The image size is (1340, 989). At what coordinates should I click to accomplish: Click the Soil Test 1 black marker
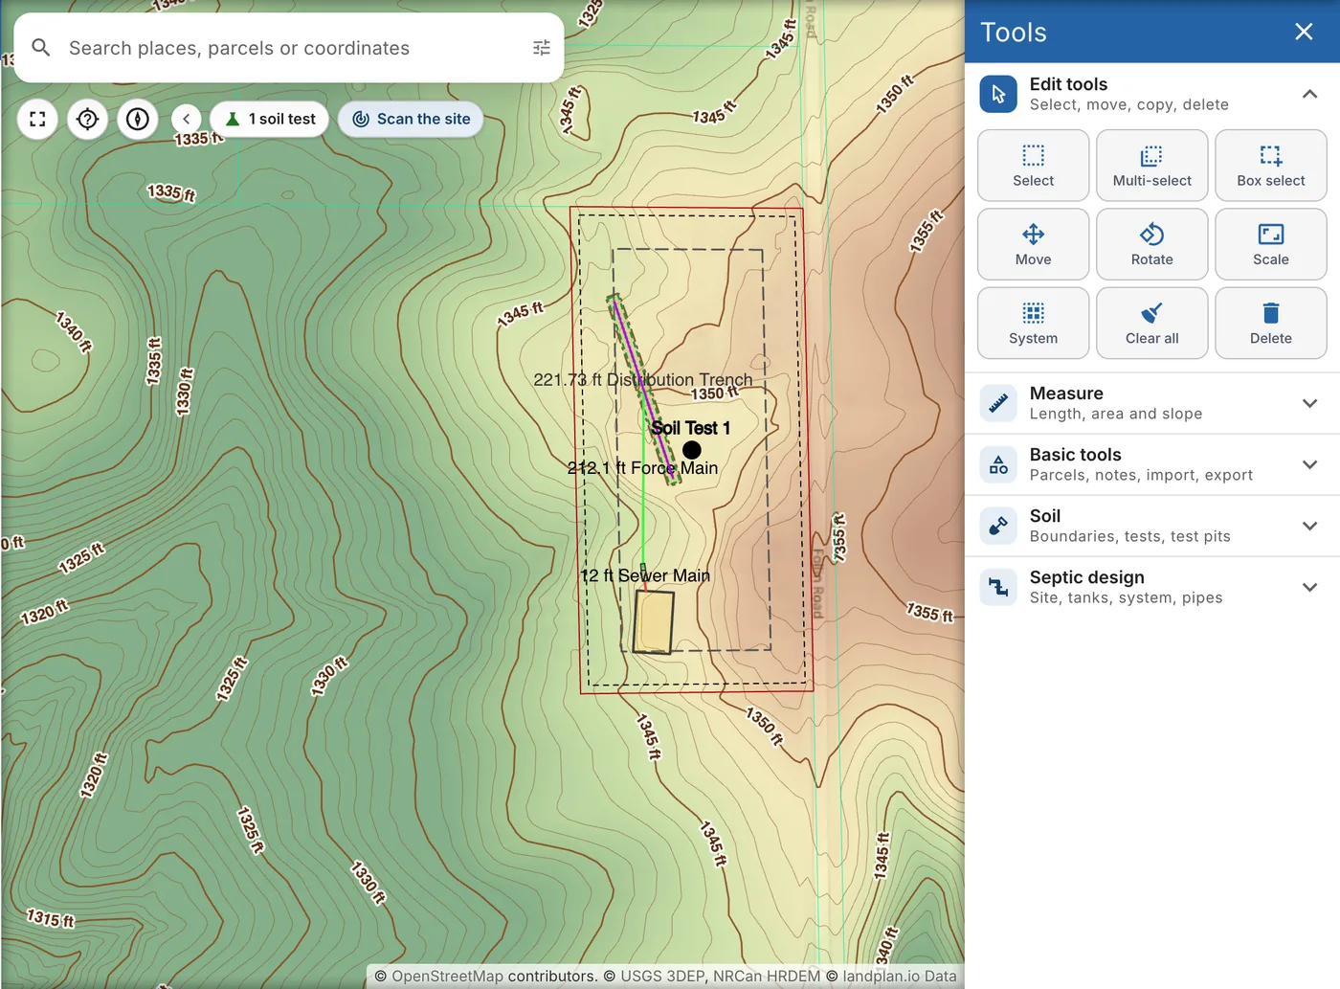coord(692,450)
